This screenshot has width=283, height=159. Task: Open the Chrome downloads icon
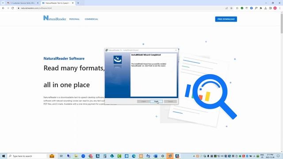coord(265,8)
